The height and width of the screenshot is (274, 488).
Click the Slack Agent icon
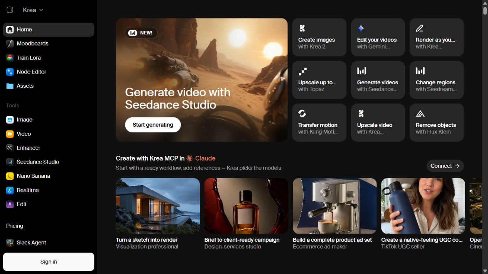[10, 242]
